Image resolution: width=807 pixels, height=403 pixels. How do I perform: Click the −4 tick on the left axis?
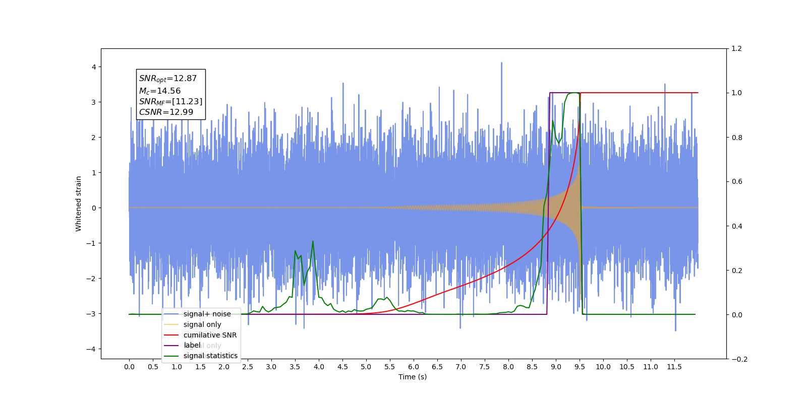pyautogui.click(x=92, y=349)
